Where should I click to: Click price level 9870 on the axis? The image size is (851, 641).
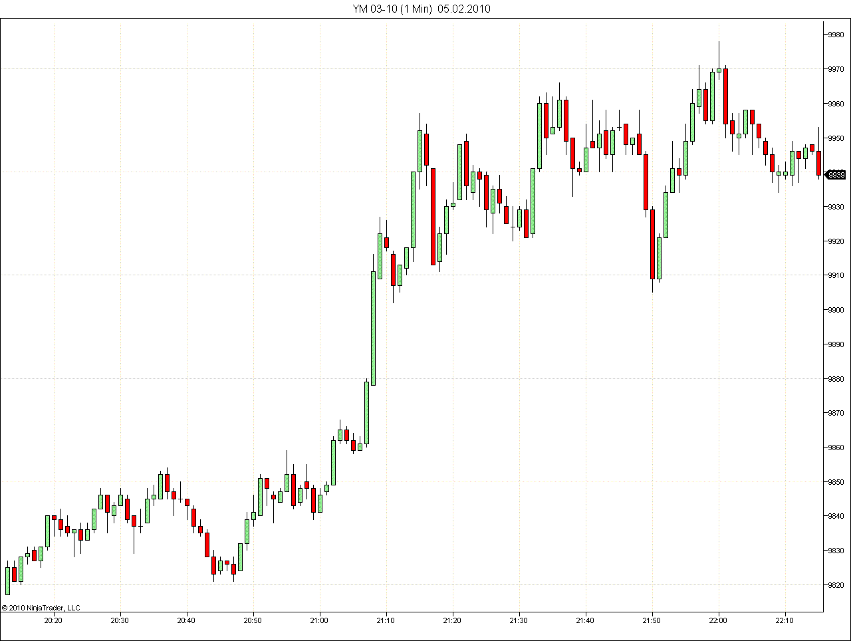click(x=835, y=413)
